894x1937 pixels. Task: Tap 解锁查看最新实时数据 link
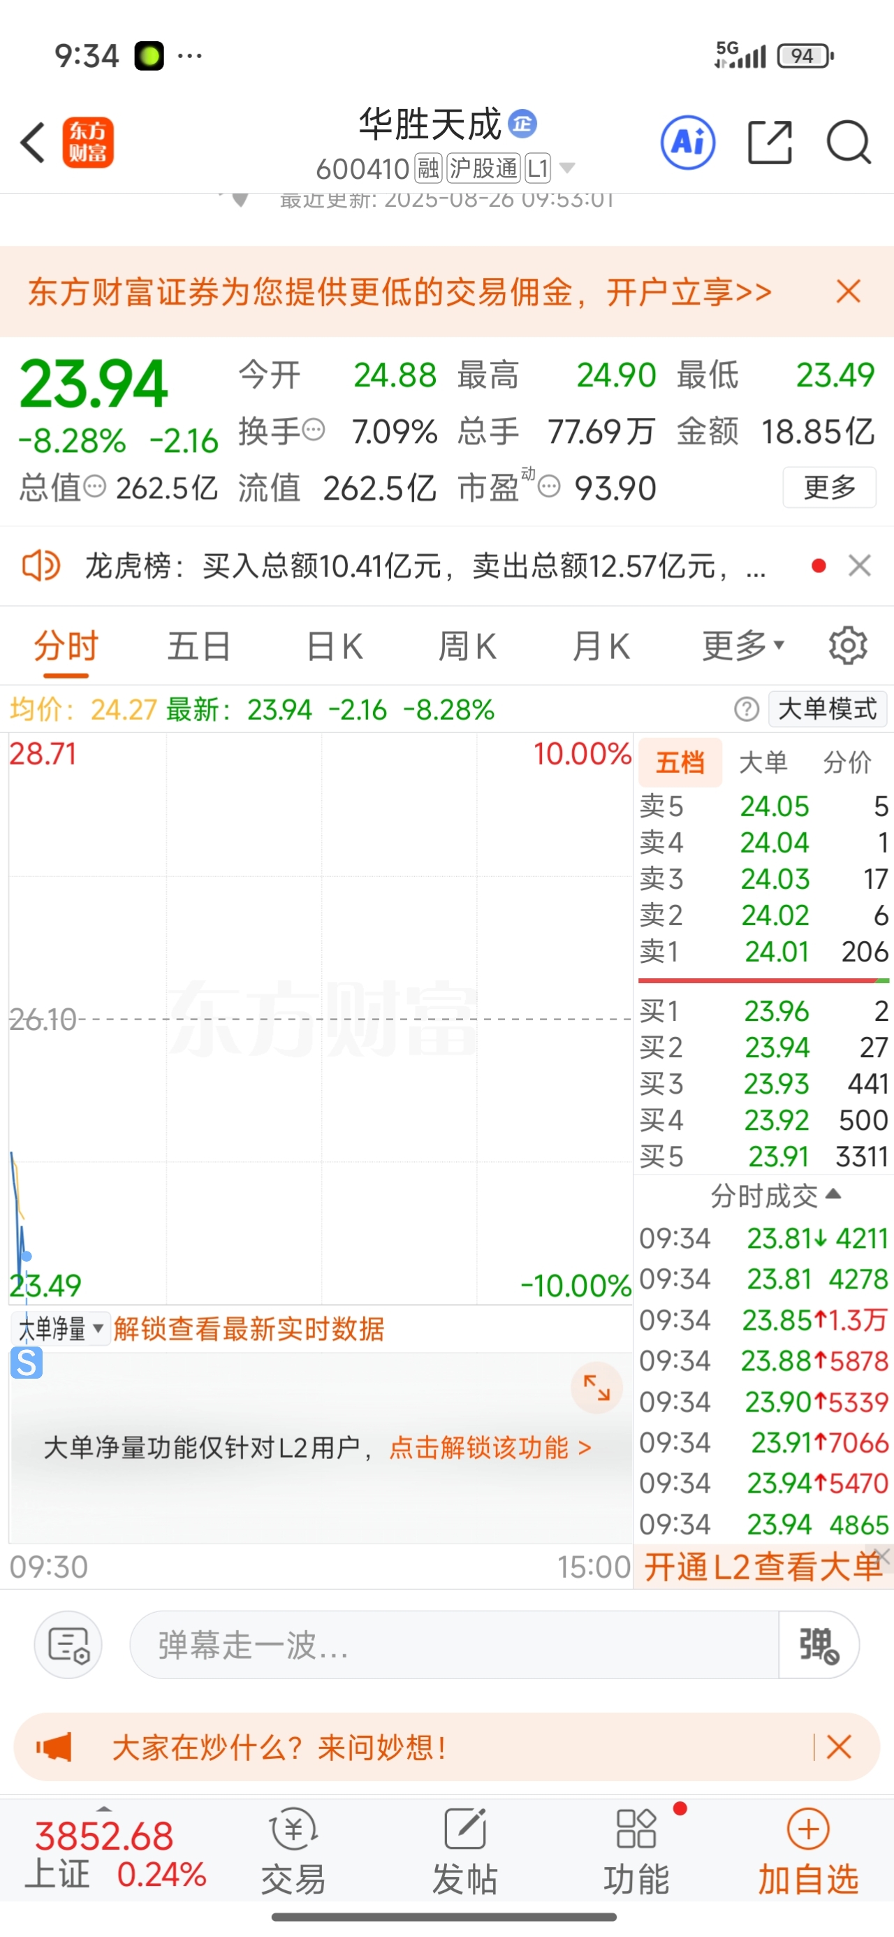[249, 1328]
